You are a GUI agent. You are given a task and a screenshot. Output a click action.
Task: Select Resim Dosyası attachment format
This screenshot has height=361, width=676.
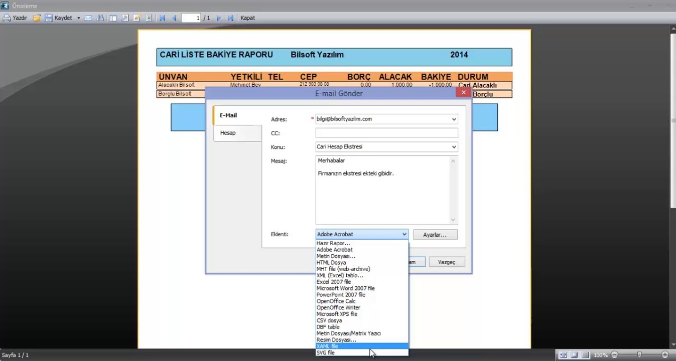tap(362, 340)
